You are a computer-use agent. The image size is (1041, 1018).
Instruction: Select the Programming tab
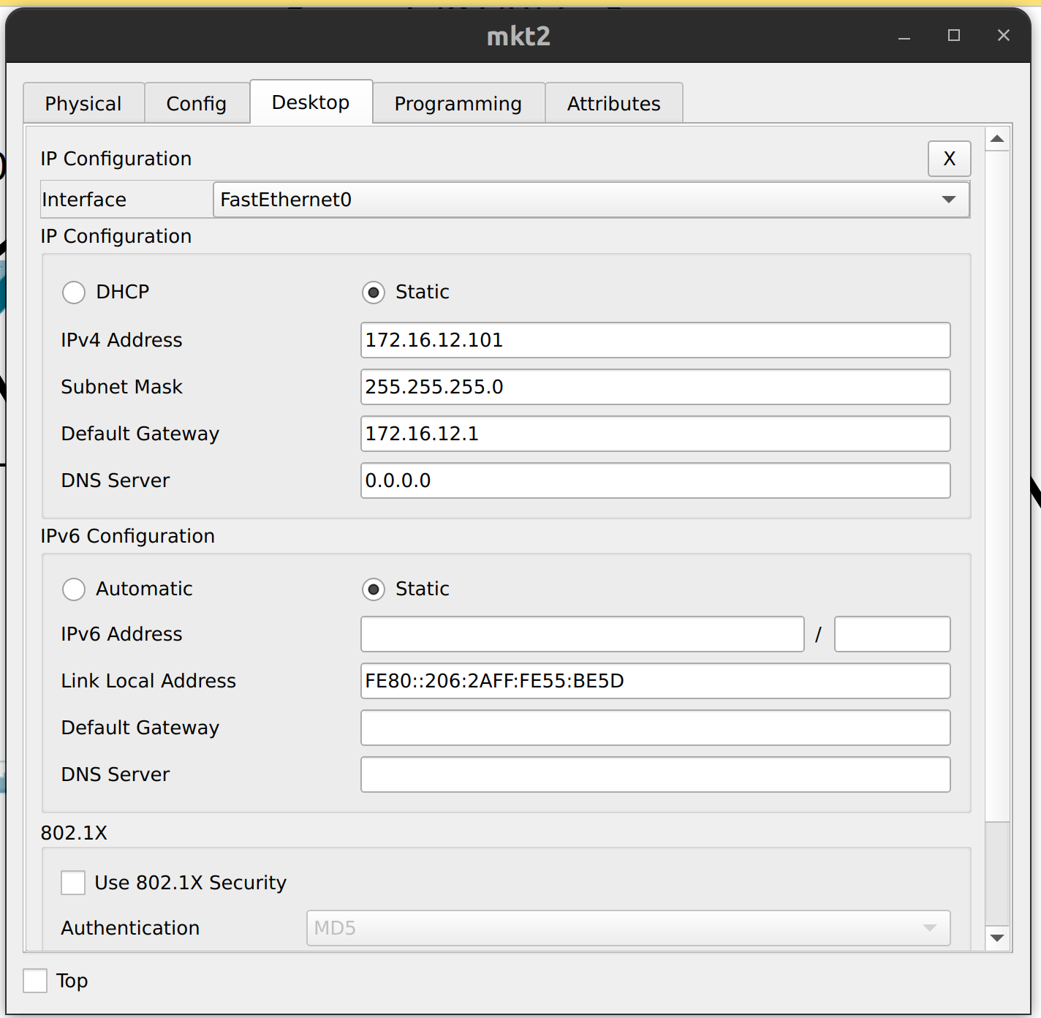pyautogui.click(x=458, y=103)
